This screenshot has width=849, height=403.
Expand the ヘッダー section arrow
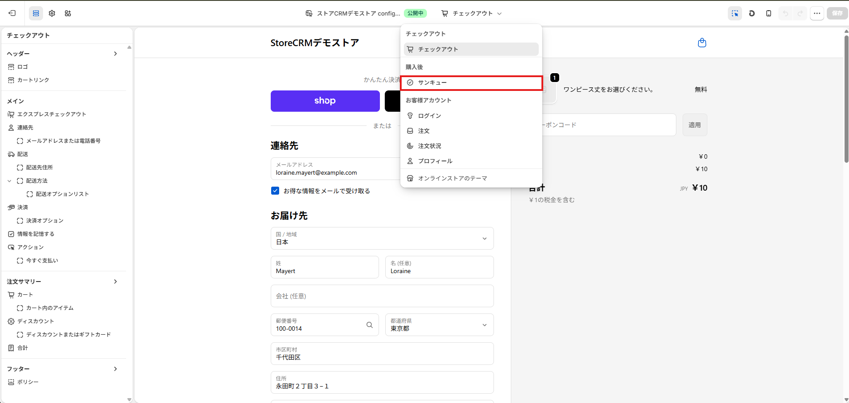point(115,54)
